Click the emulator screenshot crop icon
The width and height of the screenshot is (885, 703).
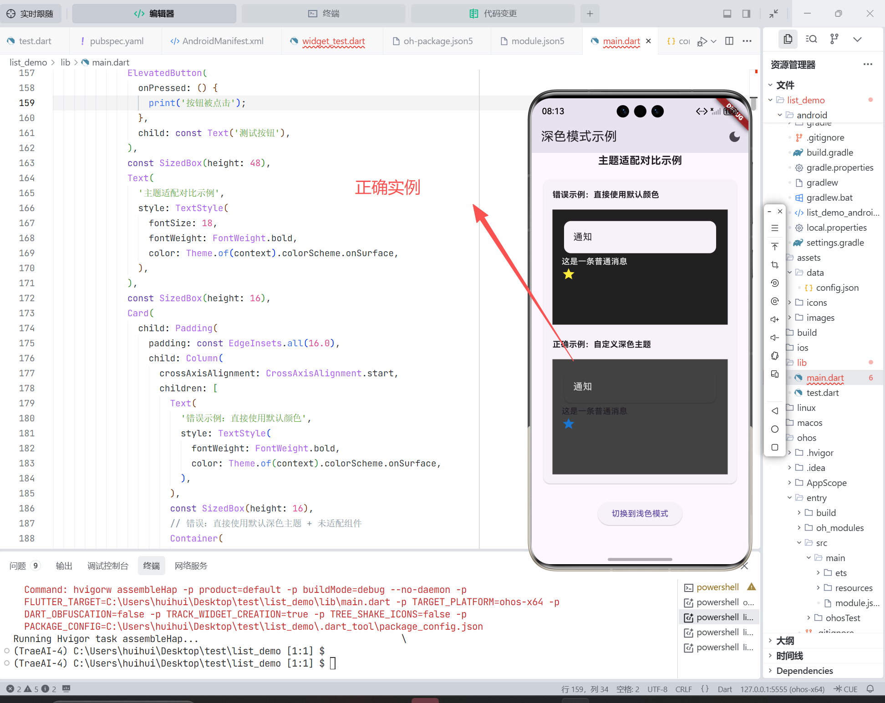pyautogui.click(x=775, y=265)
